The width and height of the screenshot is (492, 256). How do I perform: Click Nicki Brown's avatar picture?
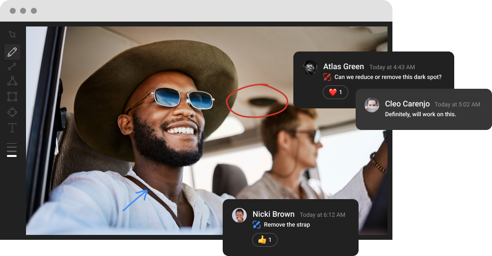[239, 215]
